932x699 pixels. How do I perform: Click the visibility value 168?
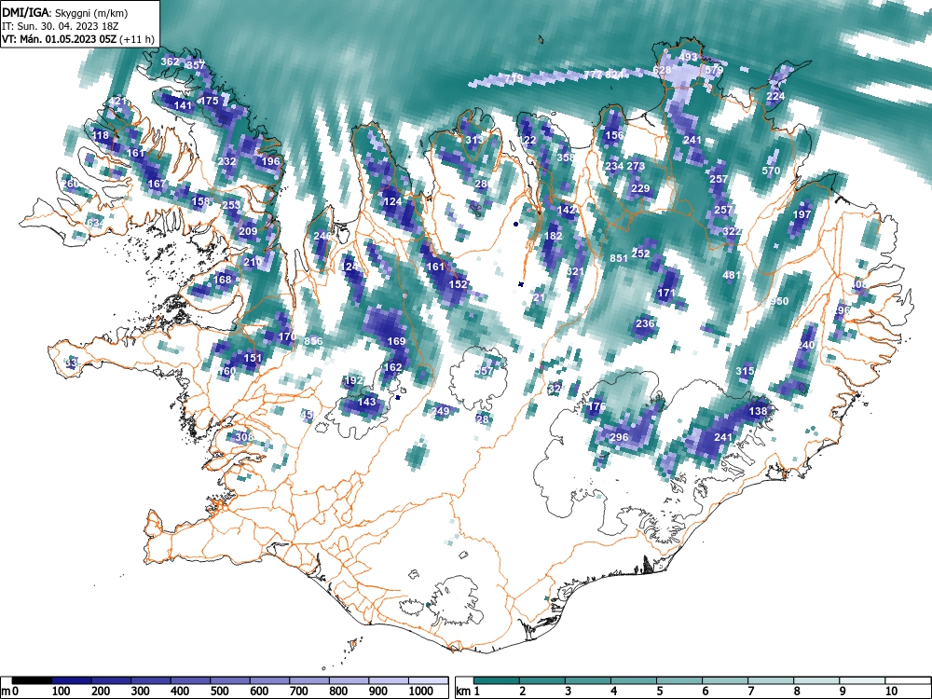point(223,280)
